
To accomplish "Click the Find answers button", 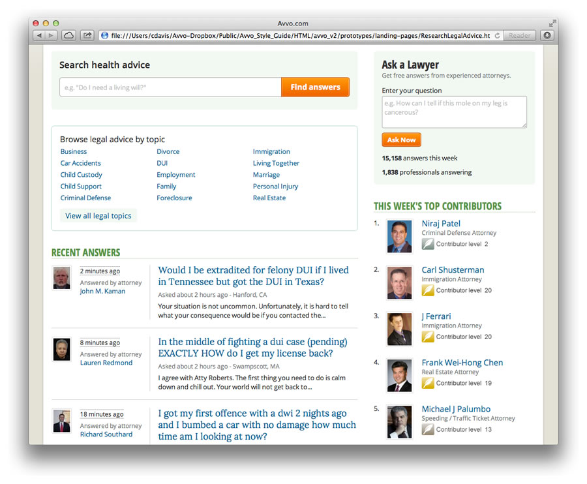I will click(315, 87).
